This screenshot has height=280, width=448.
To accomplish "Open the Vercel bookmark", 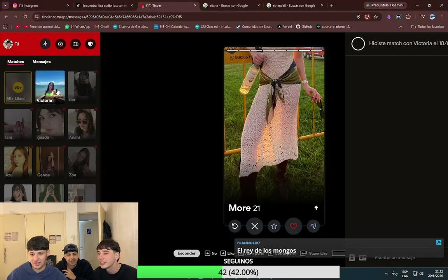I will pyautogui.click(x=285, y=26).
